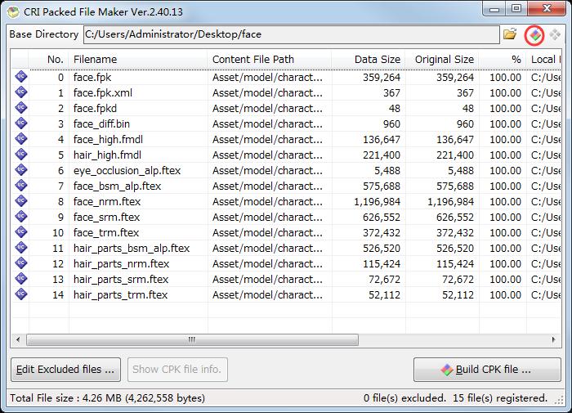Image resolution: width=572 pixels, height=413 pixels.
Task: Select the file icon for face_srm.ftex row
Action: point(21,217)
